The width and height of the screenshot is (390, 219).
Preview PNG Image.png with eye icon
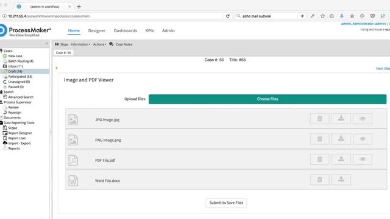[363, 139]
